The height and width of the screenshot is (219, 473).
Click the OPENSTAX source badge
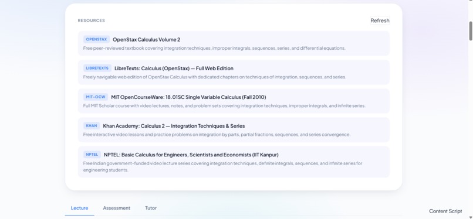(96, 39)
